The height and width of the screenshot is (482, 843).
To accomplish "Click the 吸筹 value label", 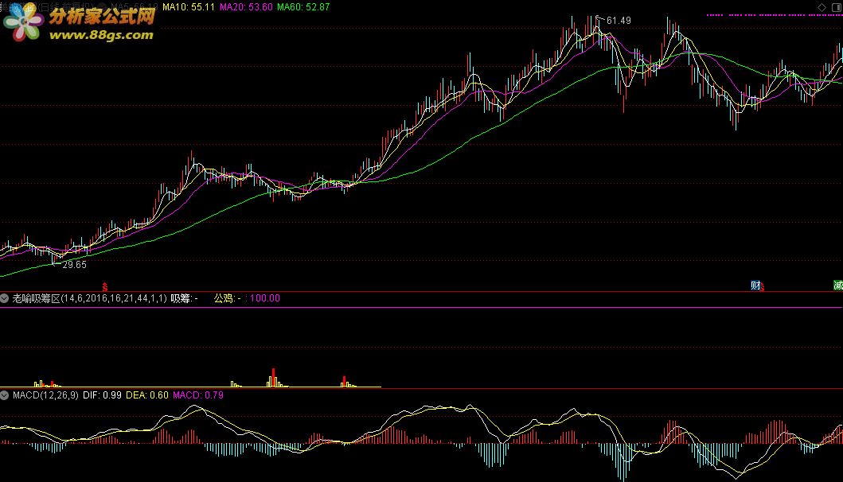I will tap(185, 298).
